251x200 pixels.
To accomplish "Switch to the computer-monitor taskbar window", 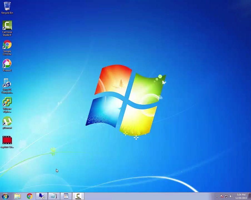I will click(42, 196).
